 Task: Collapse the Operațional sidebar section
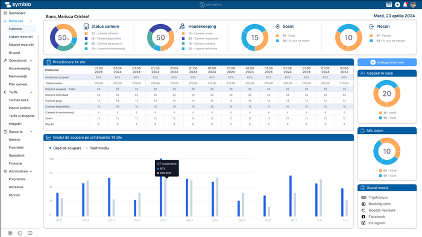[31, 60]
